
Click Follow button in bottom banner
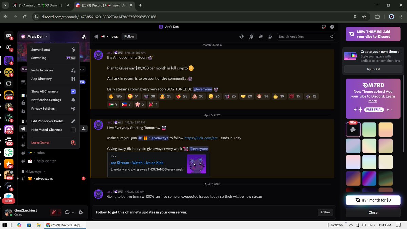click(325, 212)
